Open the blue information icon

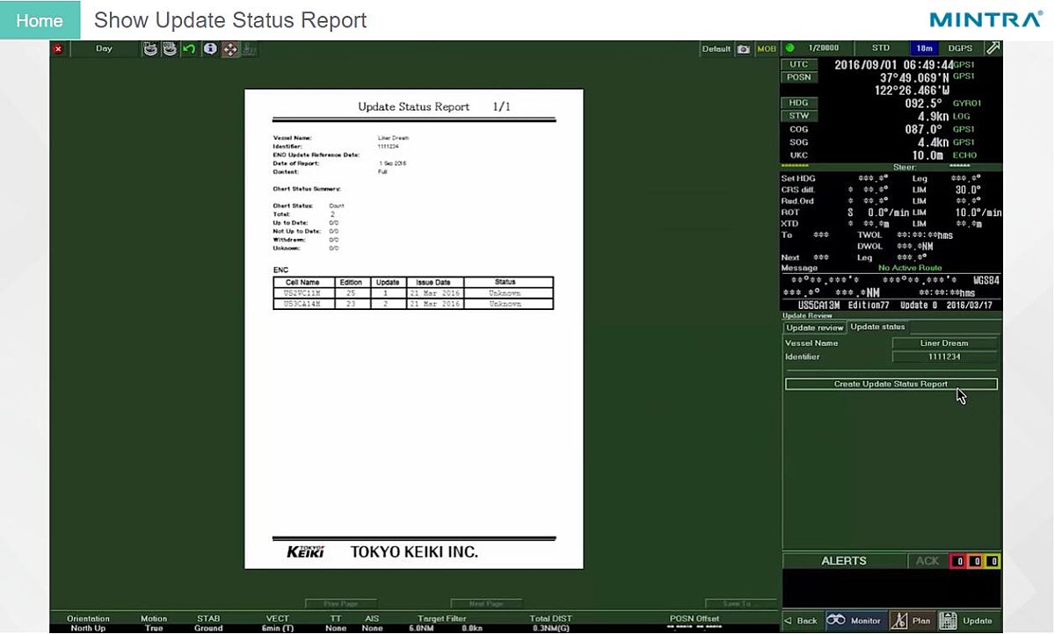point(210,49)
